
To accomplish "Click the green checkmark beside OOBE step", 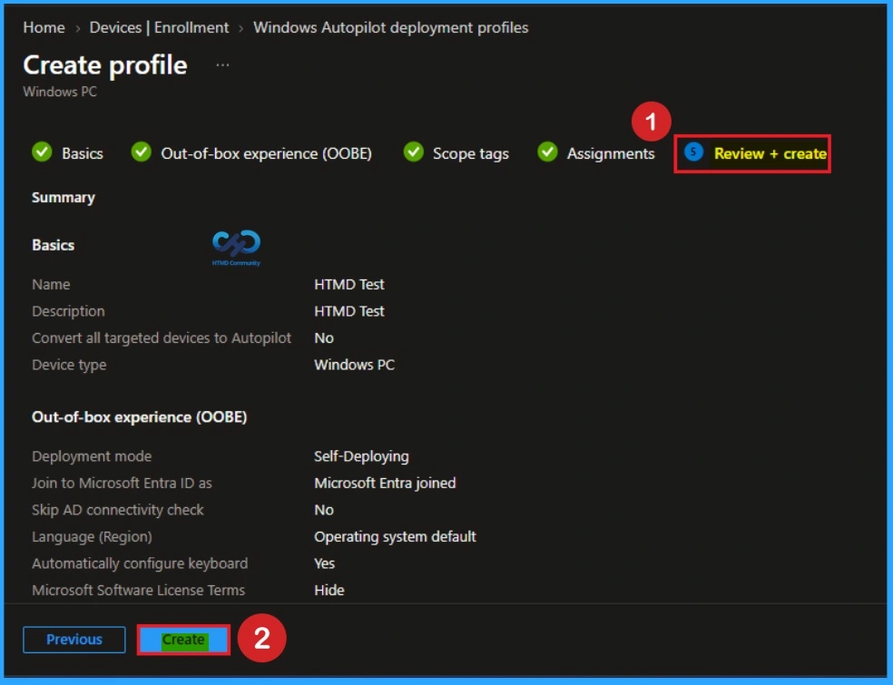I will pyautogui.click(x=142, y=152).
